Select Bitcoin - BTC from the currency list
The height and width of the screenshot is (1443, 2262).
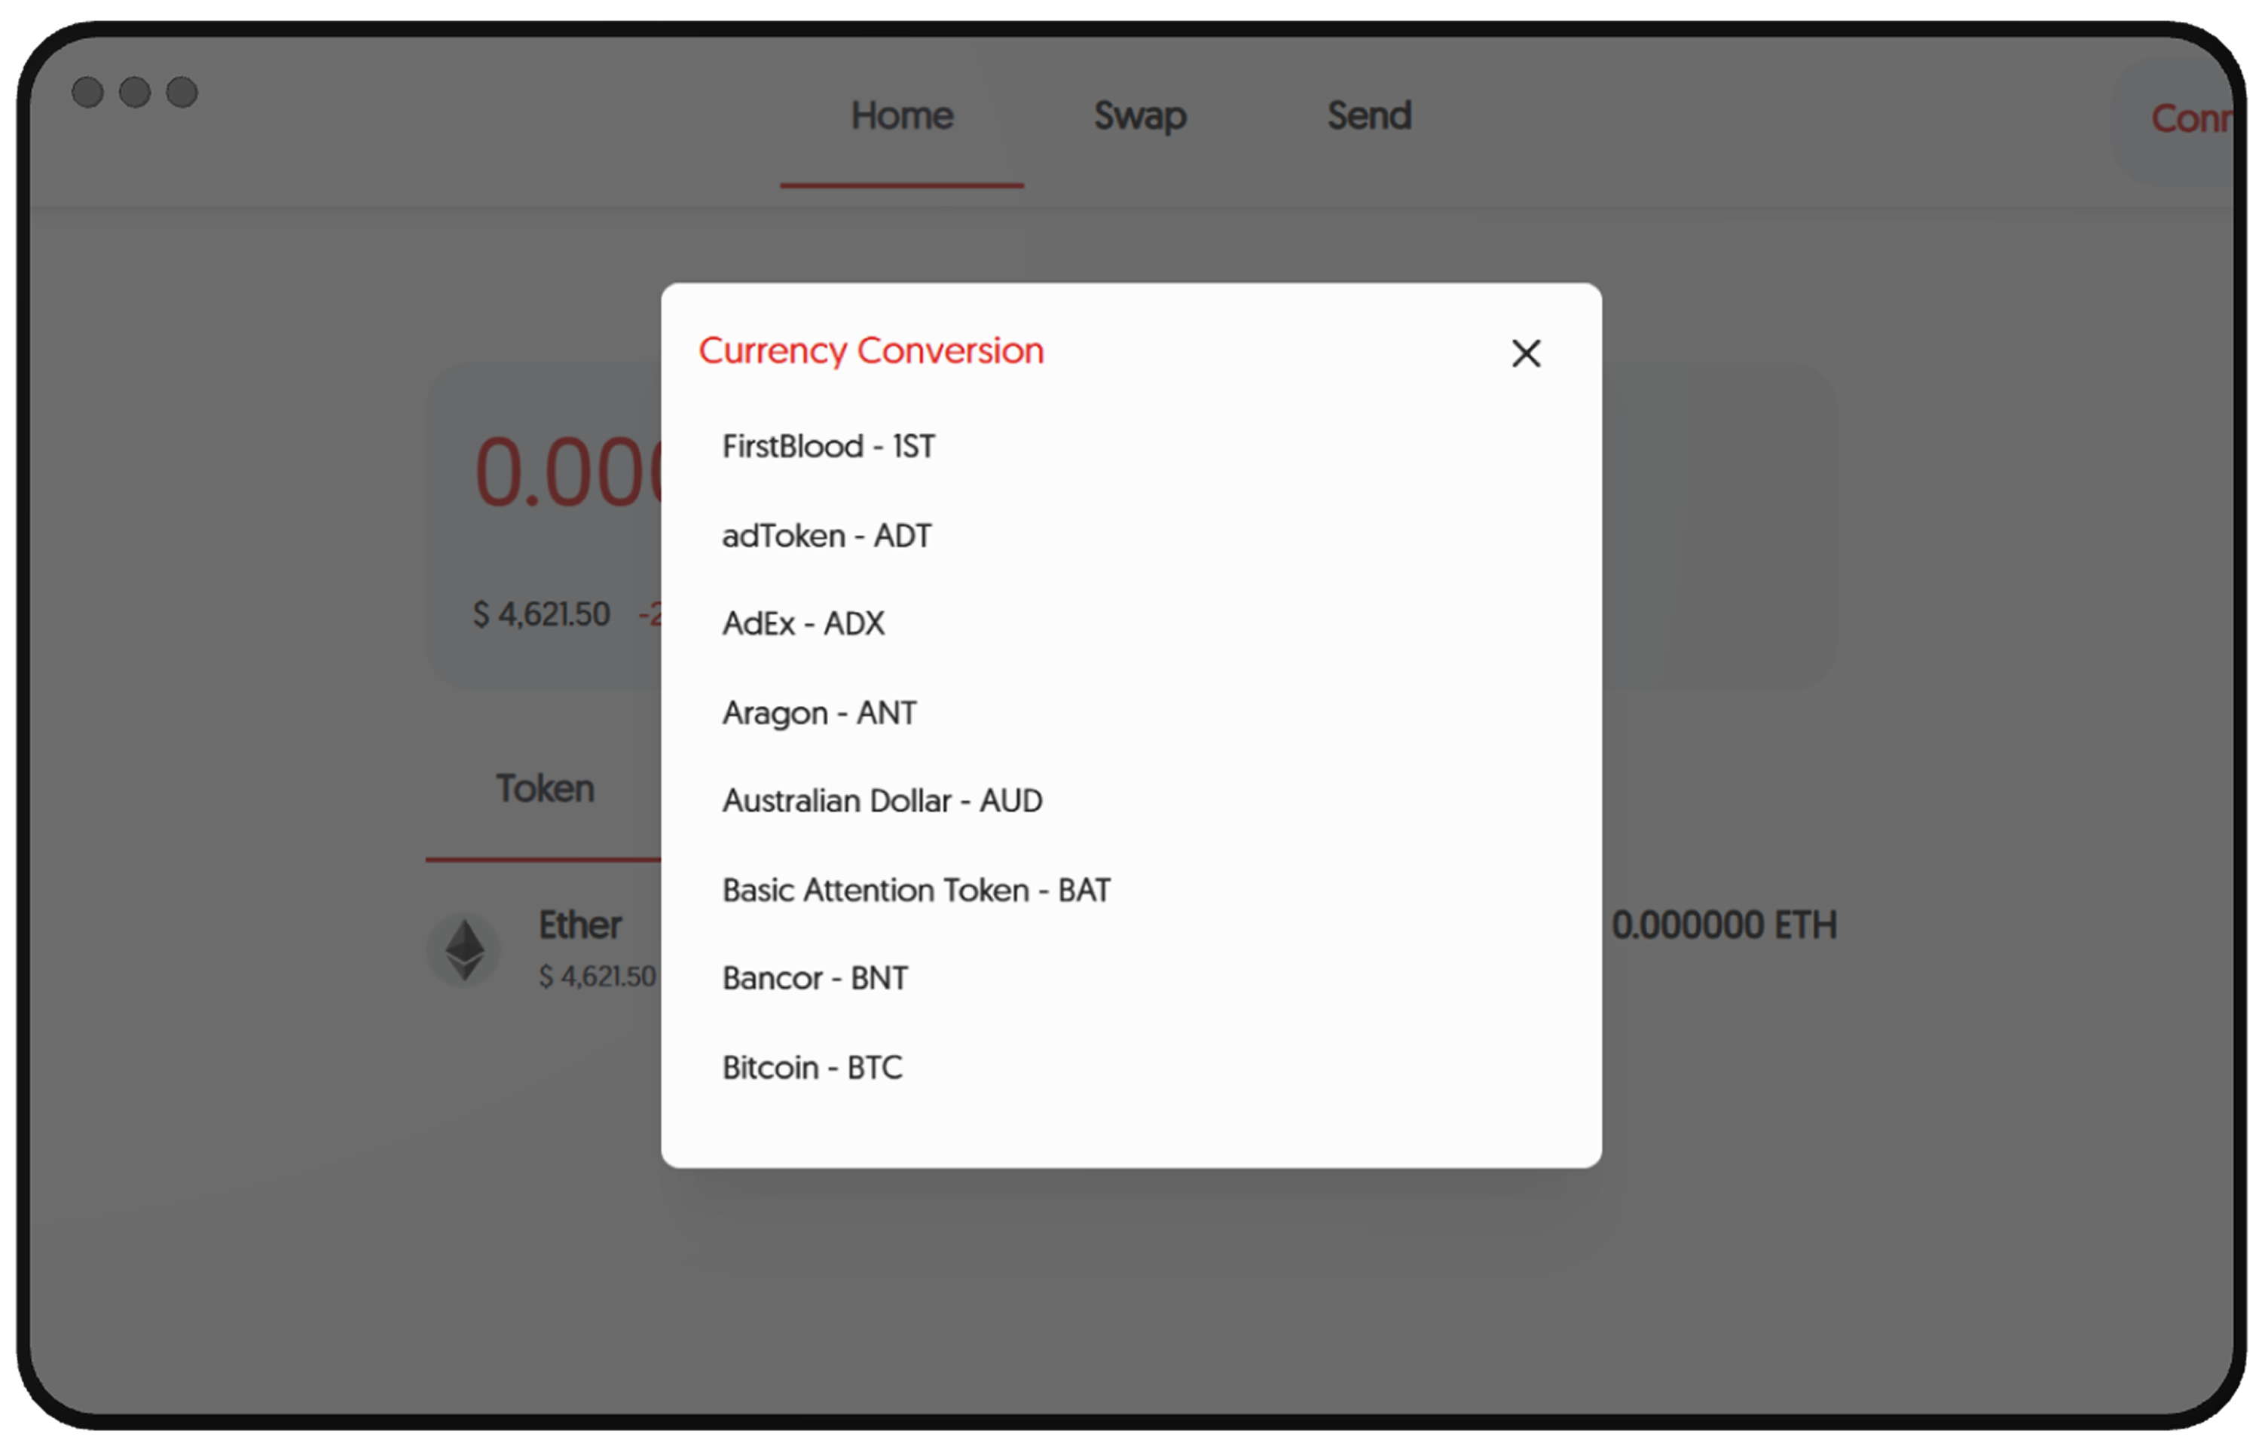click(812, 1066)
